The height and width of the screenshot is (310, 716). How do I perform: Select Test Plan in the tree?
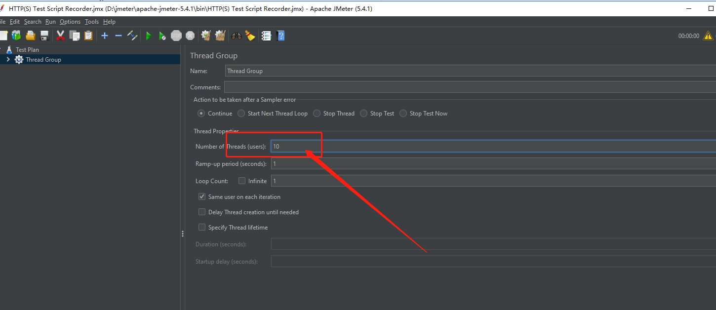[27, 49]
